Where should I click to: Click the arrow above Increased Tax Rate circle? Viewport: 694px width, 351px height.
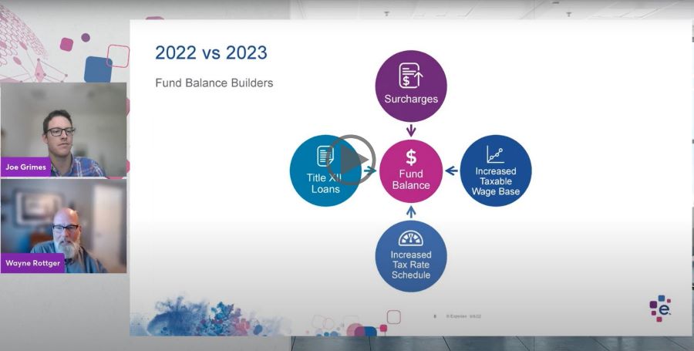[411, 211]
